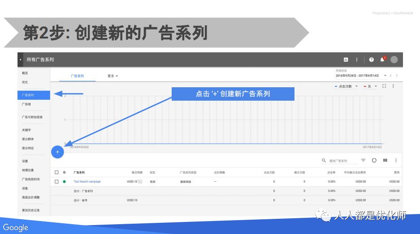Open the reports chart icon in the header
The image size is (420, 234).
(346, 60)
